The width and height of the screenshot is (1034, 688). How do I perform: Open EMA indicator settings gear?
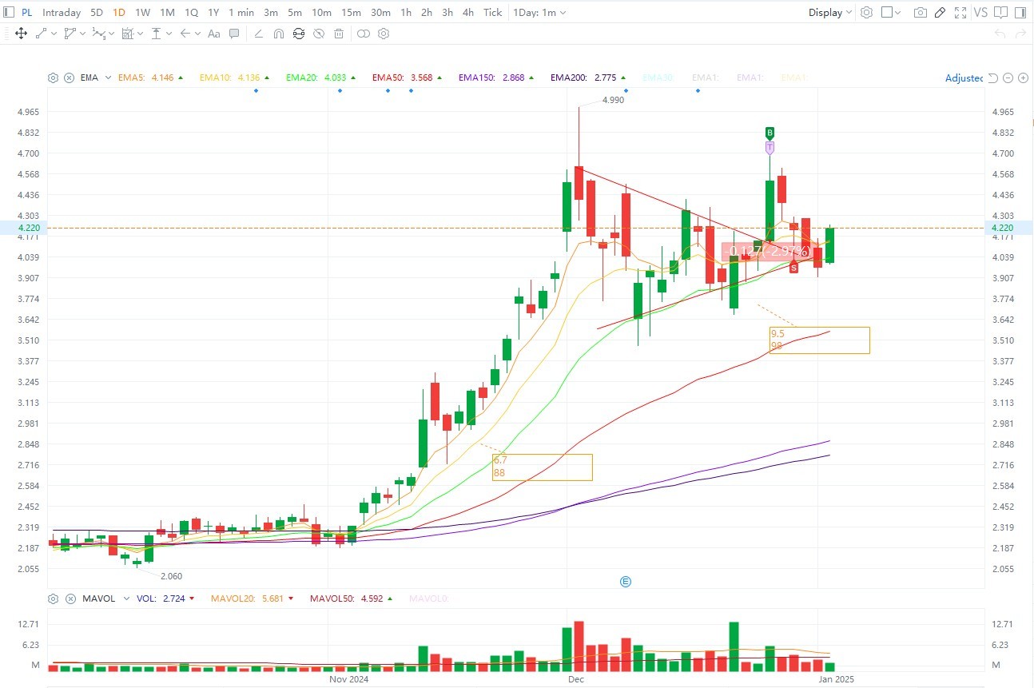click(53, 78)
